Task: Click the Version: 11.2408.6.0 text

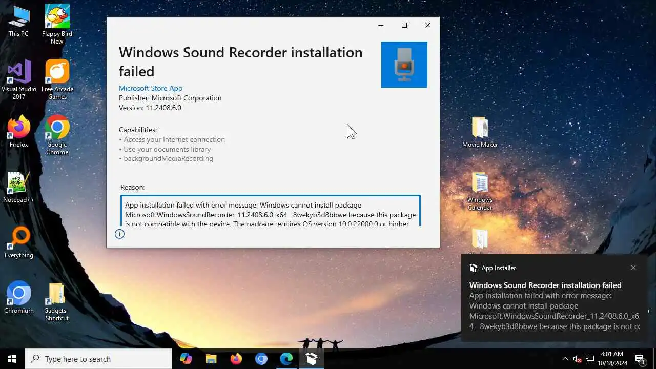Action: [x=150, y=108]
